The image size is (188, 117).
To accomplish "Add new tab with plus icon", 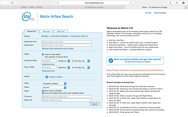I will point(186,7).
